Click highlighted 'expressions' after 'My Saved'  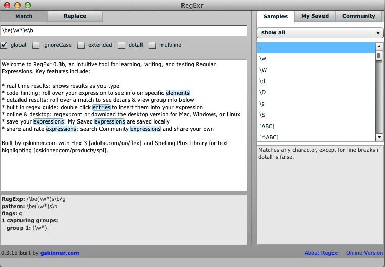click(110, 122)
